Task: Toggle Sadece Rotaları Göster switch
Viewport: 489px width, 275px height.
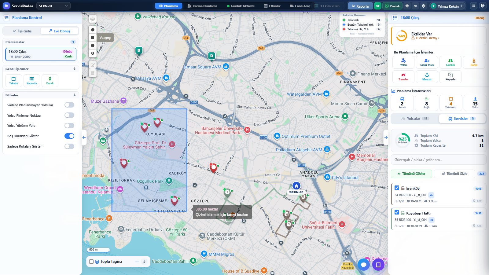Action: 69,146
